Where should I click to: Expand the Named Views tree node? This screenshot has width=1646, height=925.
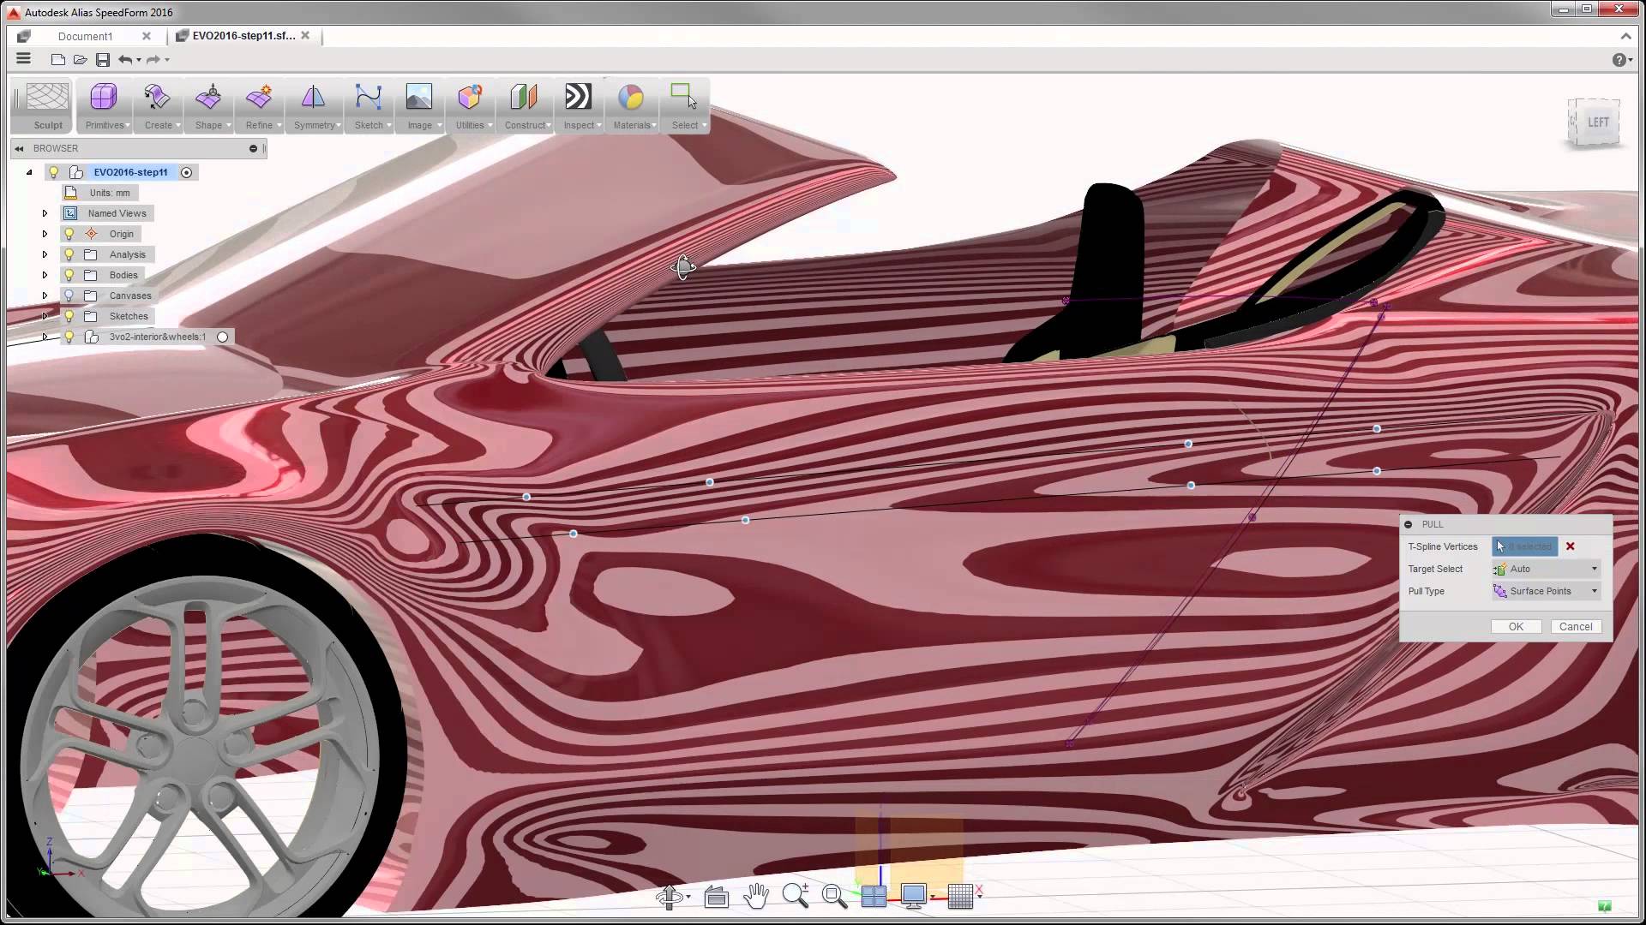click(x=45, y=213)
